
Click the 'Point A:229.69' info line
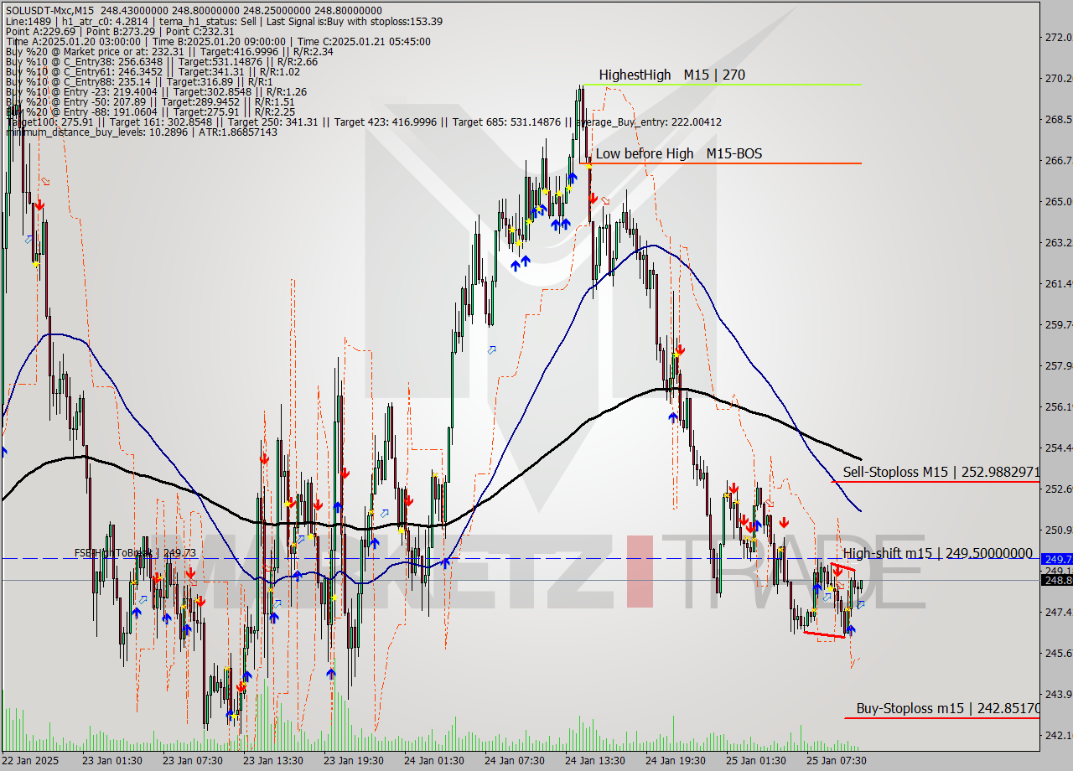120,31
